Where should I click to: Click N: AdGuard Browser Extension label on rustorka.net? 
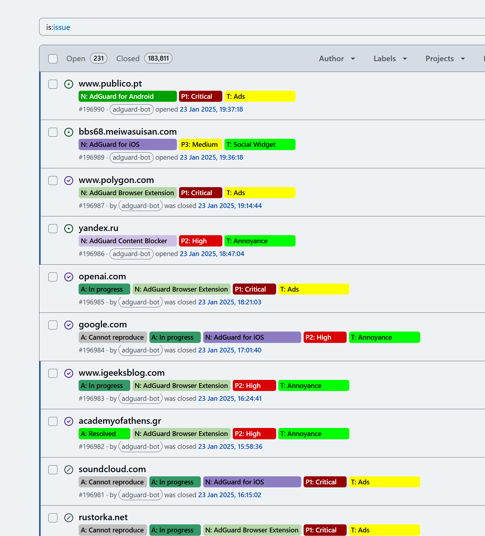tap(252, 530)
